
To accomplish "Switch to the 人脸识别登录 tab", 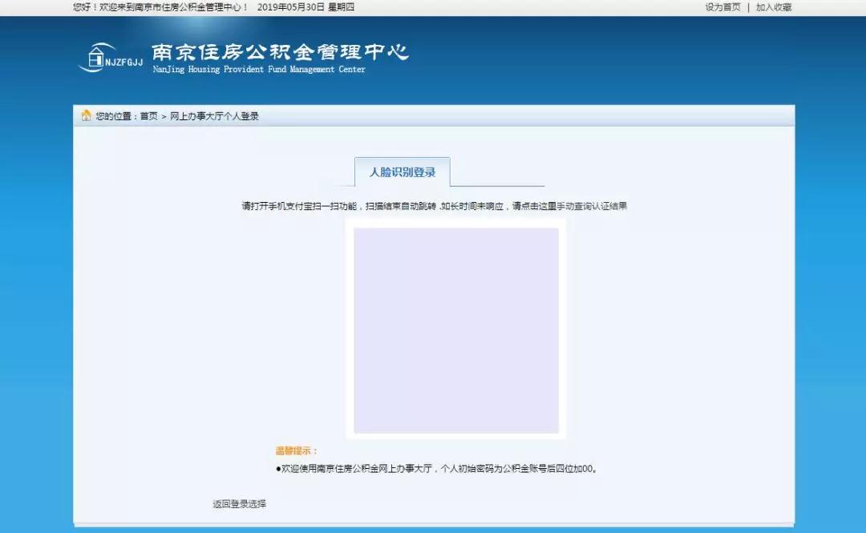I will coord(403,172).
